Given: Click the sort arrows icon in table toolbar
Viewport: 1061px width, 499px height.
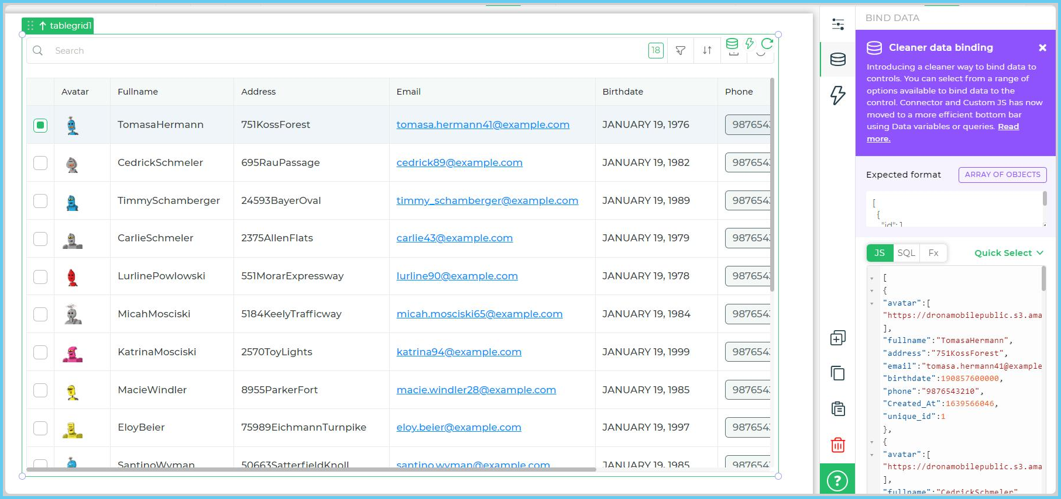Looking at the screenshot, I should [x=707, y=51].
